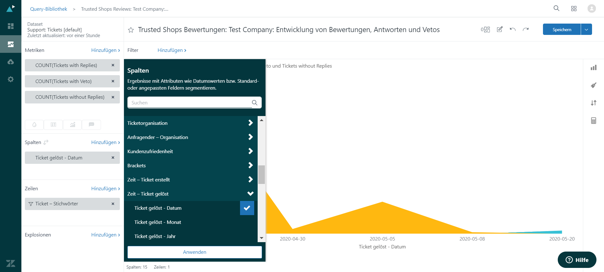Viewport: 604px width, 272px height.
Task: Remove the Ticket gelöst - Datum column
Action: [x=113, y=158]
